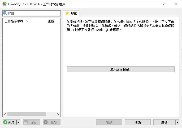The image size is (182, 128).
Task: Click the floppy disk icon on 儲存
Action: (x=25, y=122)
